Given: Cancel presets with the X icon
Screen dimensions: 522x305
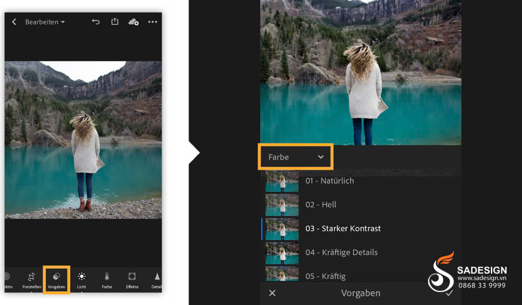Looking at the screenshot, I should pos(272,293).
